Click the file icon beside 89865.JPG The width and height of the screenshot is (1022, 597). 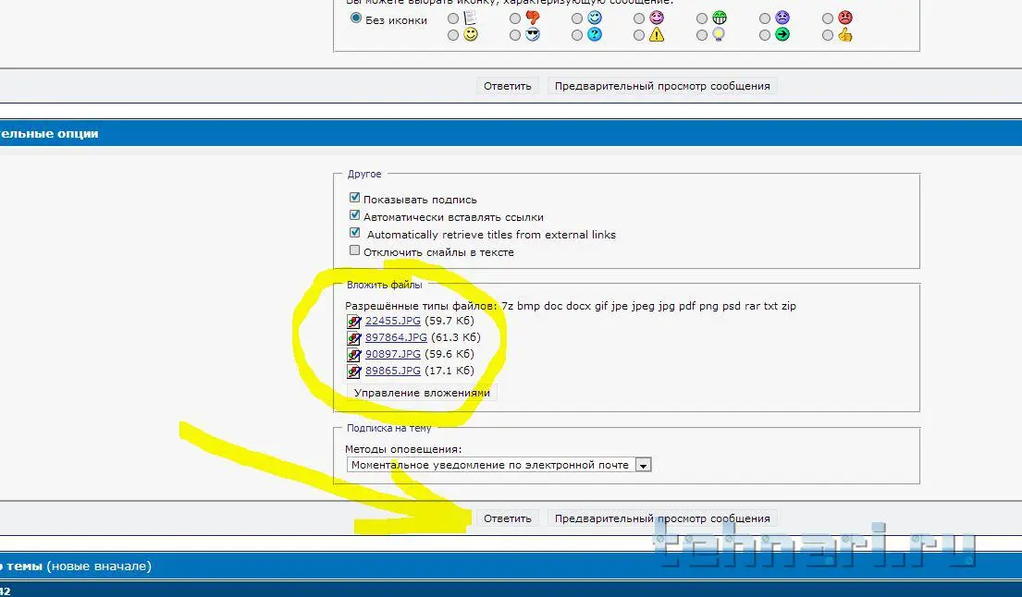[353, 372]
